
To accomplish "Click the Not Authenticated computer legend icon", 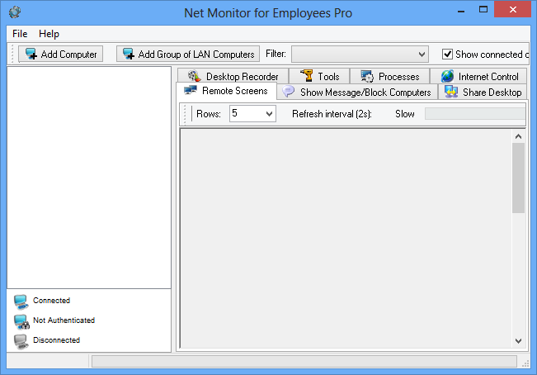I will pos(21,321).
